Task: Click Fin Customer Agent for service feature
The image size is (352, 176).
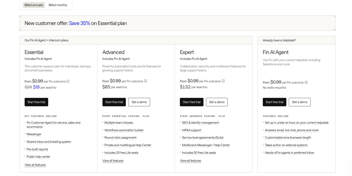Action: 53,125
